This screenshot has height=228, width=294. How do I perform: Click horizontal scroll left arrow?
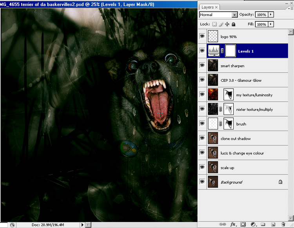click(x=88, y=225)
